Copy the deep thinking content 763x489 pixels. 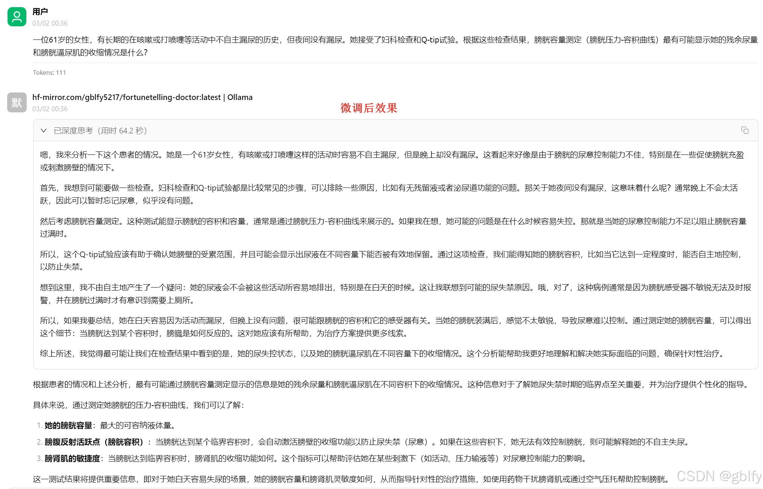(x=745, y=130)
